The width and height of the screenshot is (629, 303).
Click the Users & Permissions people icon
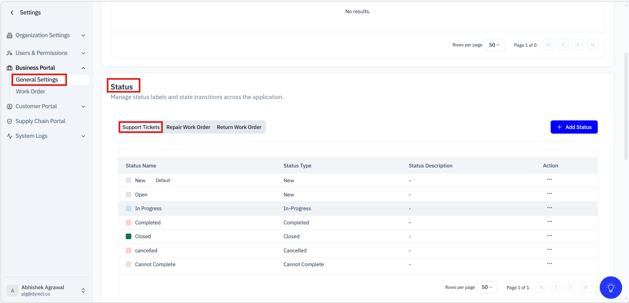coord(10,53)
